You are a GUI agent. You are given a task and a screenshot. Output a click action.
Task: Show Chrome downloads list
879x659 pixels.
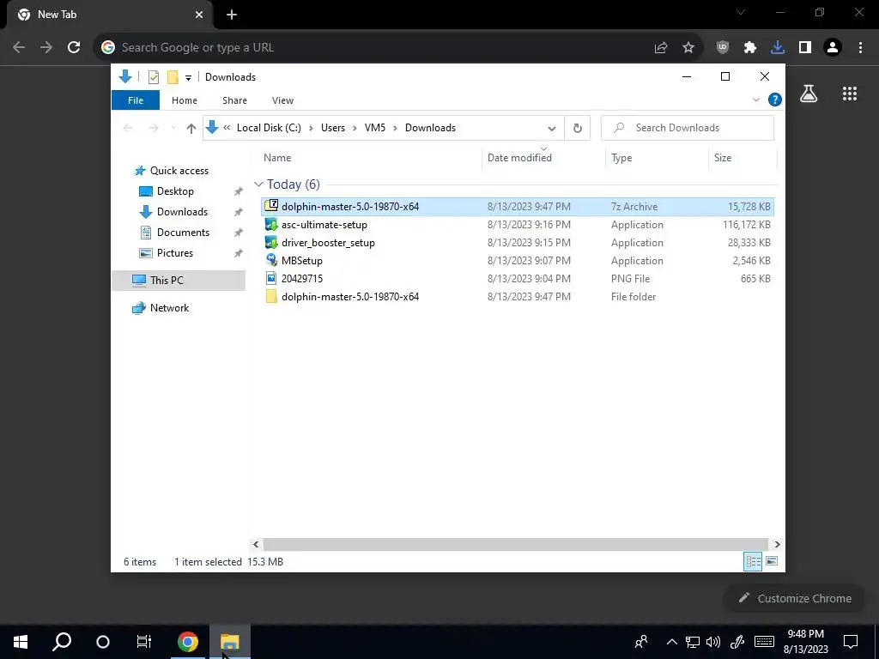pos(778,48)
